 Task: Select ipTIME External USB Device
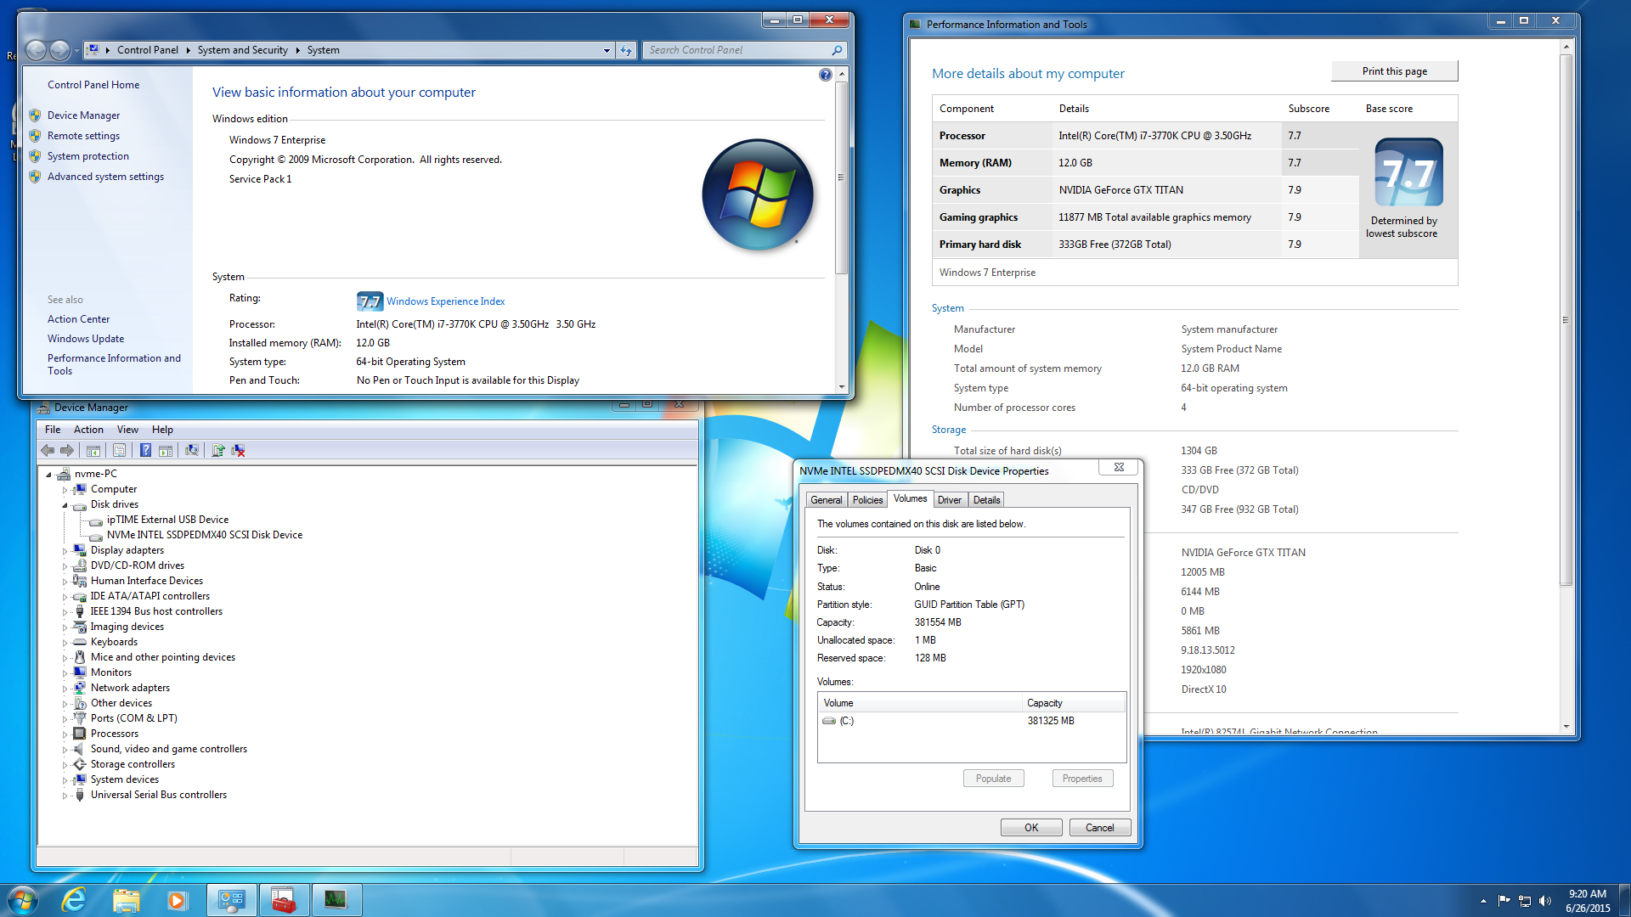(167, 520)
